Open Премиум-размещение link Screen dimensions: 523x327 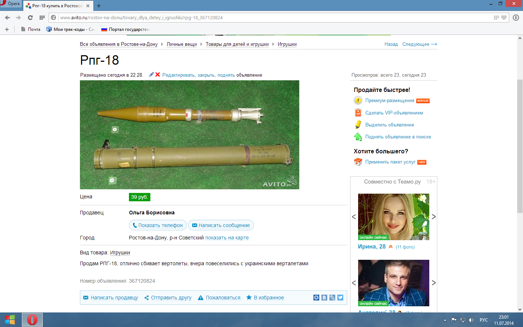click(390, 101)
